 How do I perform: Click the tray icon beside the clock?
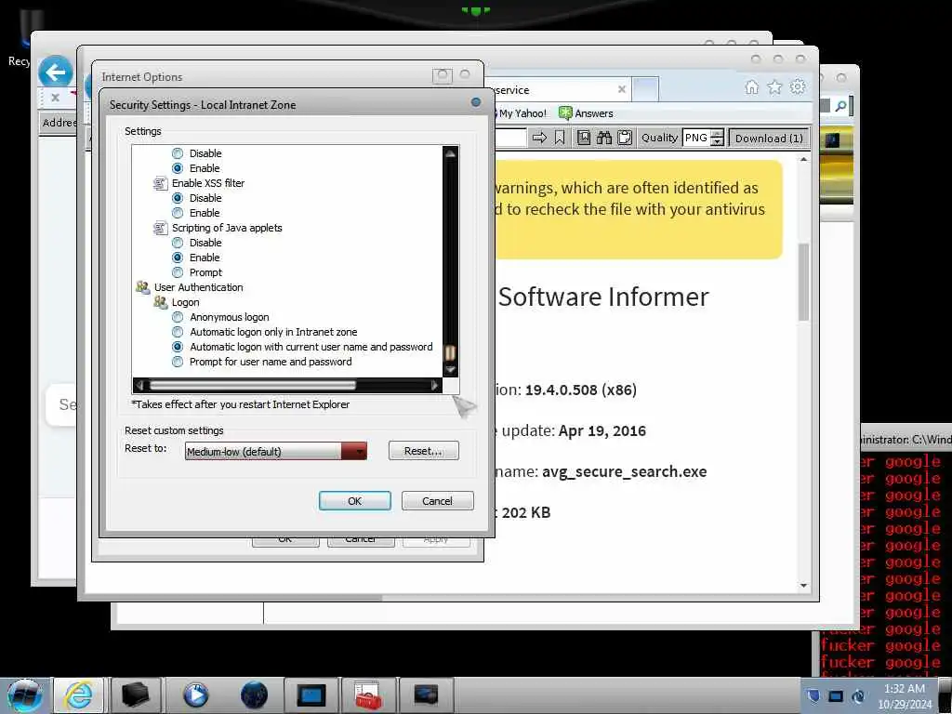(x=858, y=695)
